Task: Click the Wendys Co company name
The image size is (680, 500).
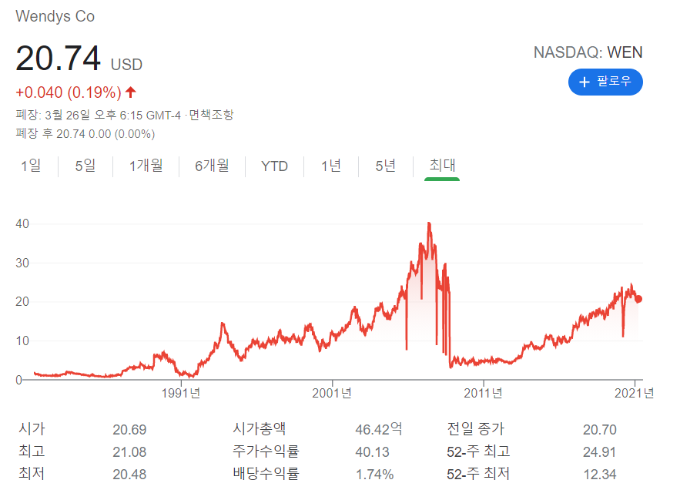Action: [55, 16]
